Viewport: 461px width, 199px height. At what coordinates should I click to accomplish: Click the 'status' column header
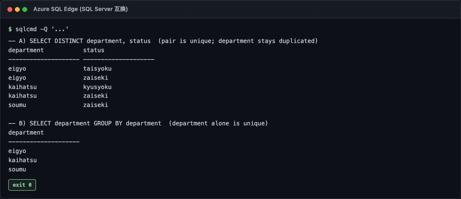(x=94, y=50)
